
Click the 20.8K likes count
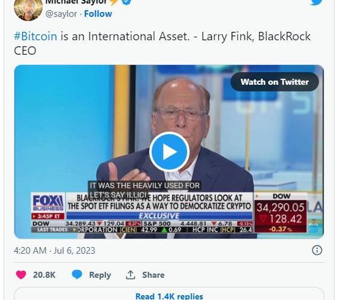[x=45, y=275]
